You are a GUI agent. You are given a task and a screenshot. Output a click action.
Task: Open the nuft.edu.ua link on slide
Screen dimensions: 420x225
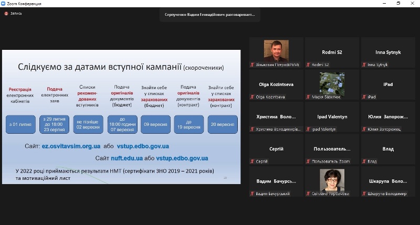[127, 158]
